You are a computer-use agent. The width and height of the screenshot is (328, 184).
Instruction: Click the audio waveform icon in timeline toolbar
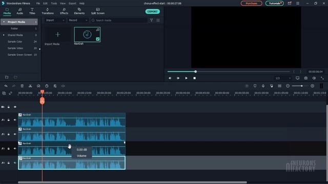click(63, 86)
